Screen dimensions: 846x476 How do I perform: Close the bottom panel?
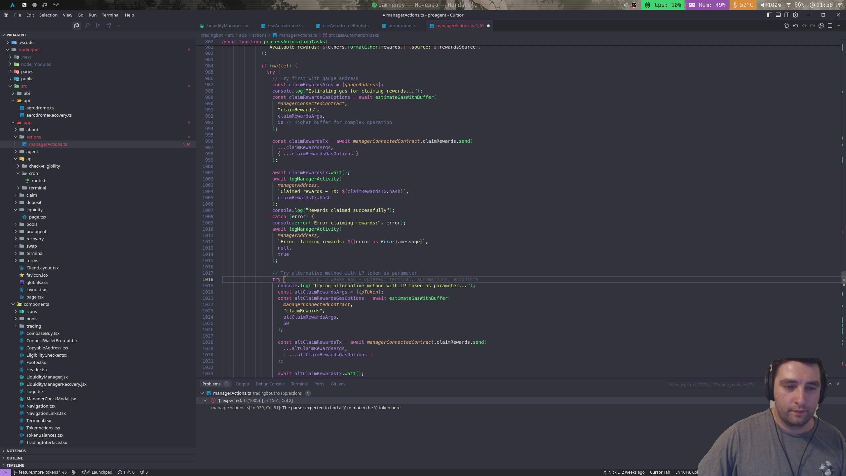(x=838, y=384)
